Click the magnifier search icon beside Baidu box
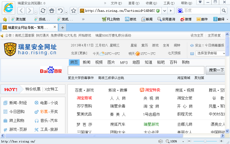This screenshot has width=230, height=144. click(224, 11)
